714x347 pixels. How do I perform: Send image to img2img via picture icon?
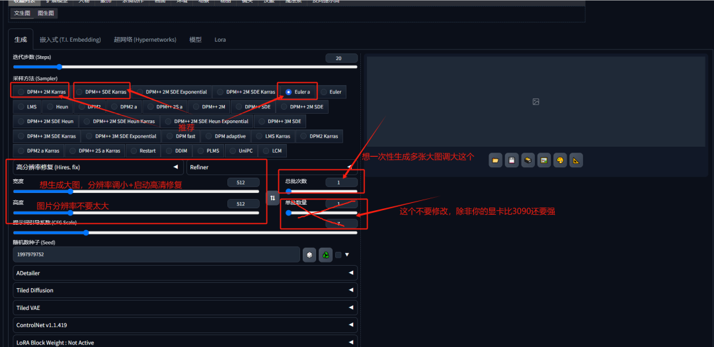point(543,161)
